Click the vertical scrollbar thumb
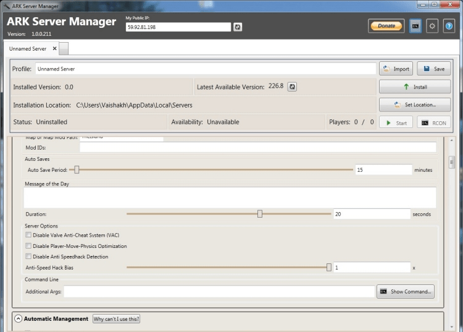463x332 pixels. tap(451, 162)
